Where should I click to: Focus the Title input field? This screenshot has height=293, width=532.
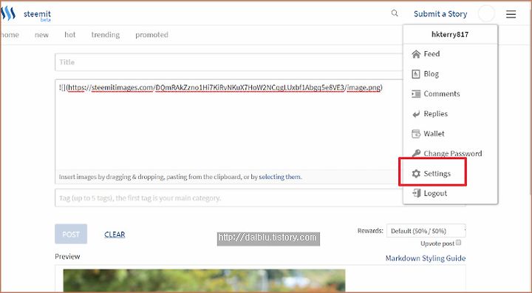[229, 62]
